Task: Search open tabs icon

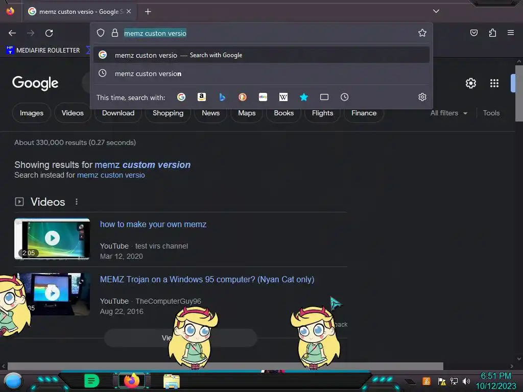Action: point(324,97)
